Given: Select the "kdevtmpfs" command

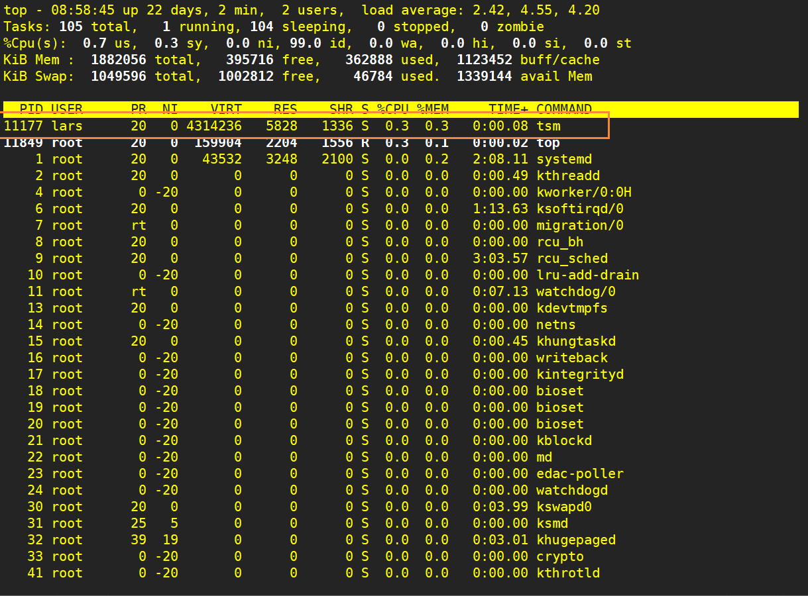Looking at the screenshot, I should [x=572, y=308].
